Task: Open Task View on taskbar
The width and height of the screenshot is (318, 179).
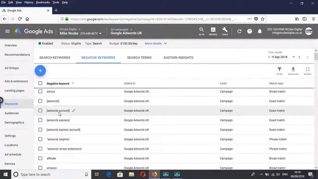Action: coord(97,175)
